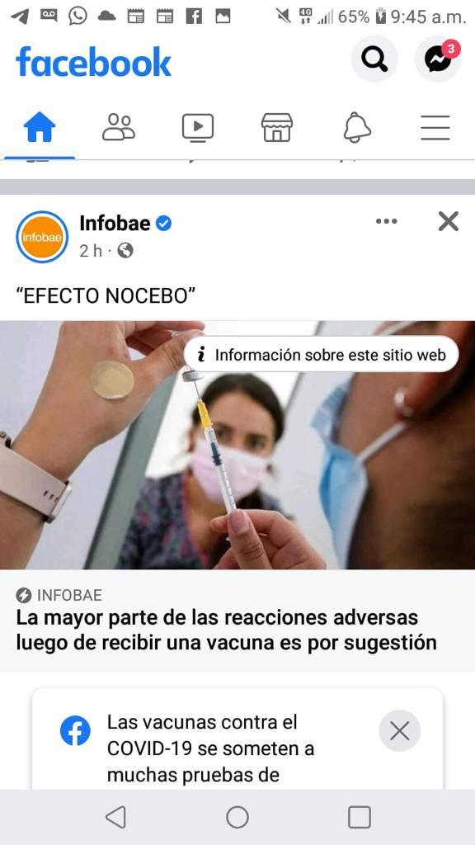This screenshot has height=845, width=475.
Task: Open the Notifications bell tab
Action: coord(357,128)
